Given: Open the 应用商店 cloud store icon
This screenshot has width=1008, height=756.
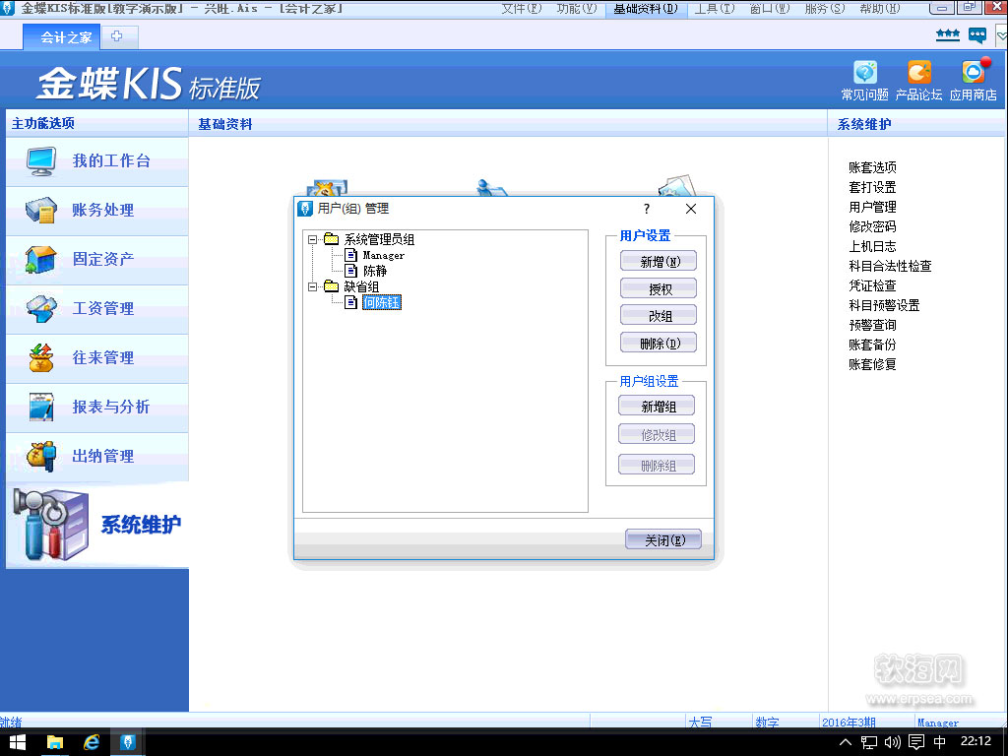Looking at the screenshot, I should click(x=974, y=73).
